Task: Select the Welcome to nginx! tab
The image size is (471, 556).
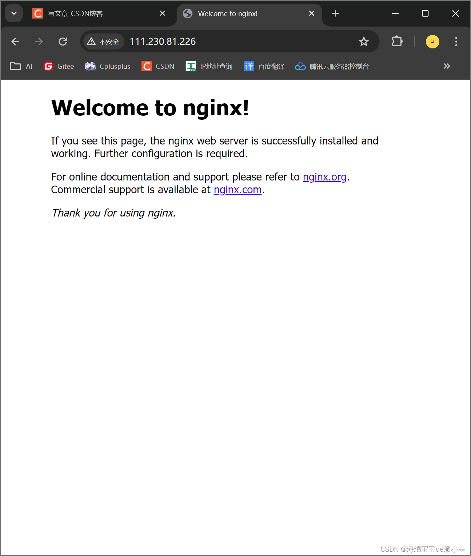Action: 250,13
